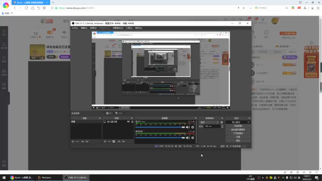Click the scissors screenshot tool in browser toolbar

[x=305, y=8]
